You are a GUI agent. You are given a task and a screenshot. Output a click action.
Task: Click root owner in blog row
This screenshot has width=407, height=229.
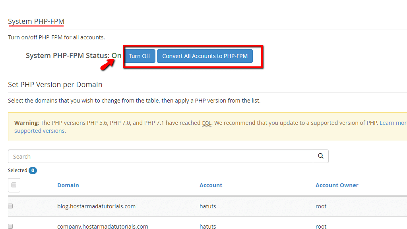tap(321, 206)
